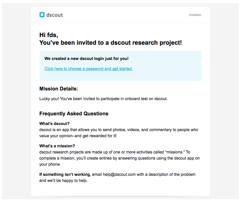Open the choose a password link

click(89, 69)
